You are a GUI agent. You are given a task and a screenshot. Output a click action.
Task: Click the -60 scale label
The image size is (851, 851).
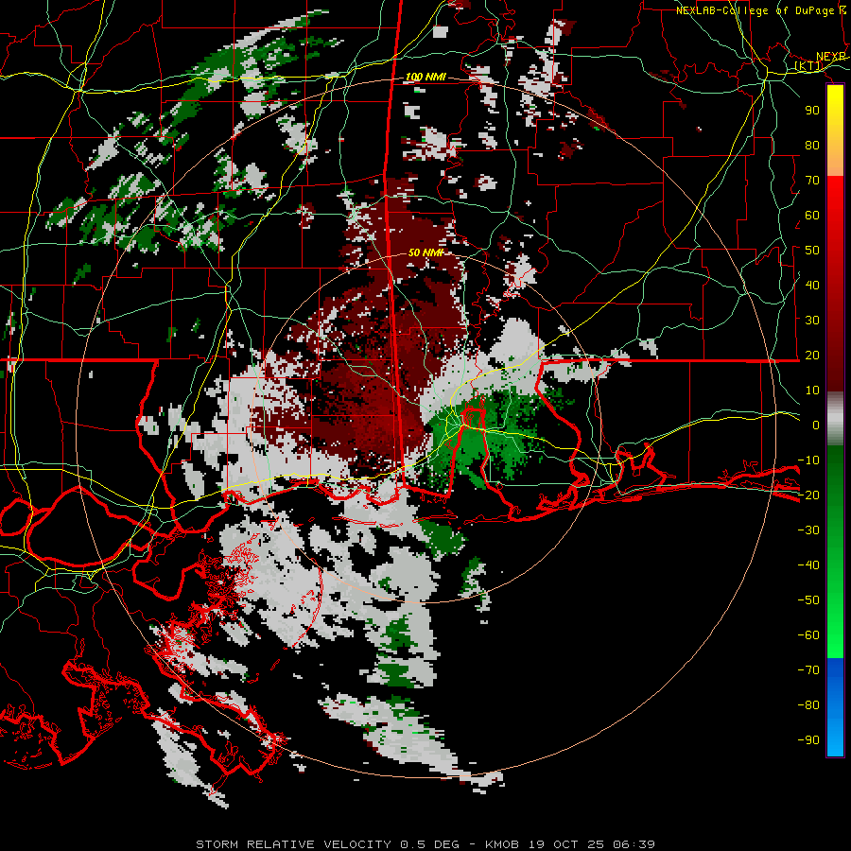coord(808,635)
